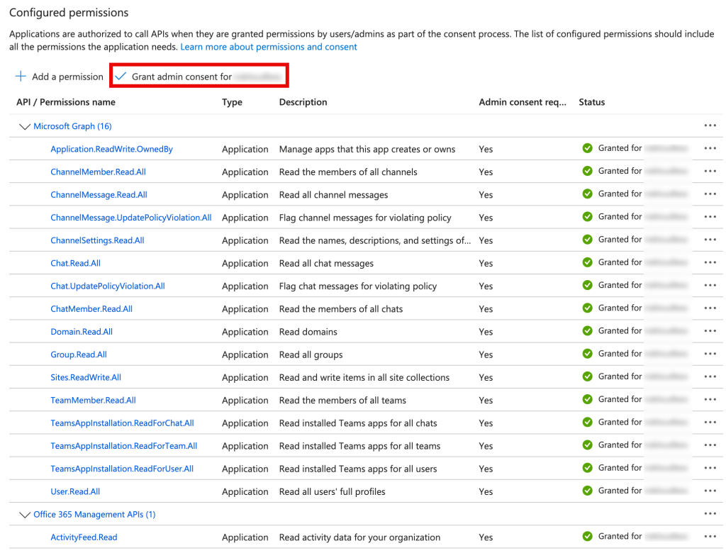Open the Microsoft Graph (16) link
The height and width of the screenshot is (553, 726).
click(x=73, y=126)
